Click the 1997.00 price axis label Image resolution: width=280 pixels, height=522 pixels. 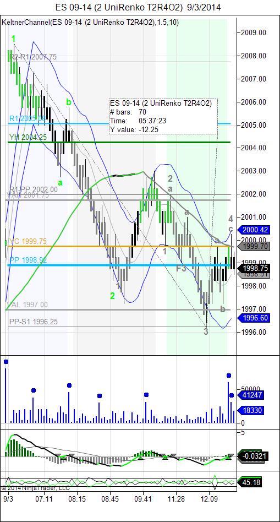click(x=252, y=308)
